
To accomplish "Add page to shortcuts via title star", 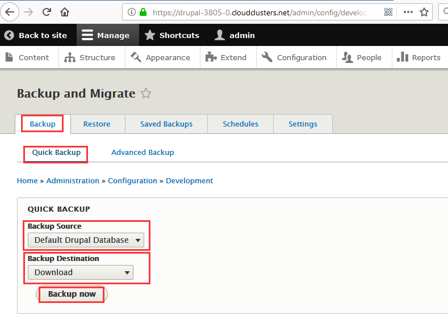I will click(146, 94).
